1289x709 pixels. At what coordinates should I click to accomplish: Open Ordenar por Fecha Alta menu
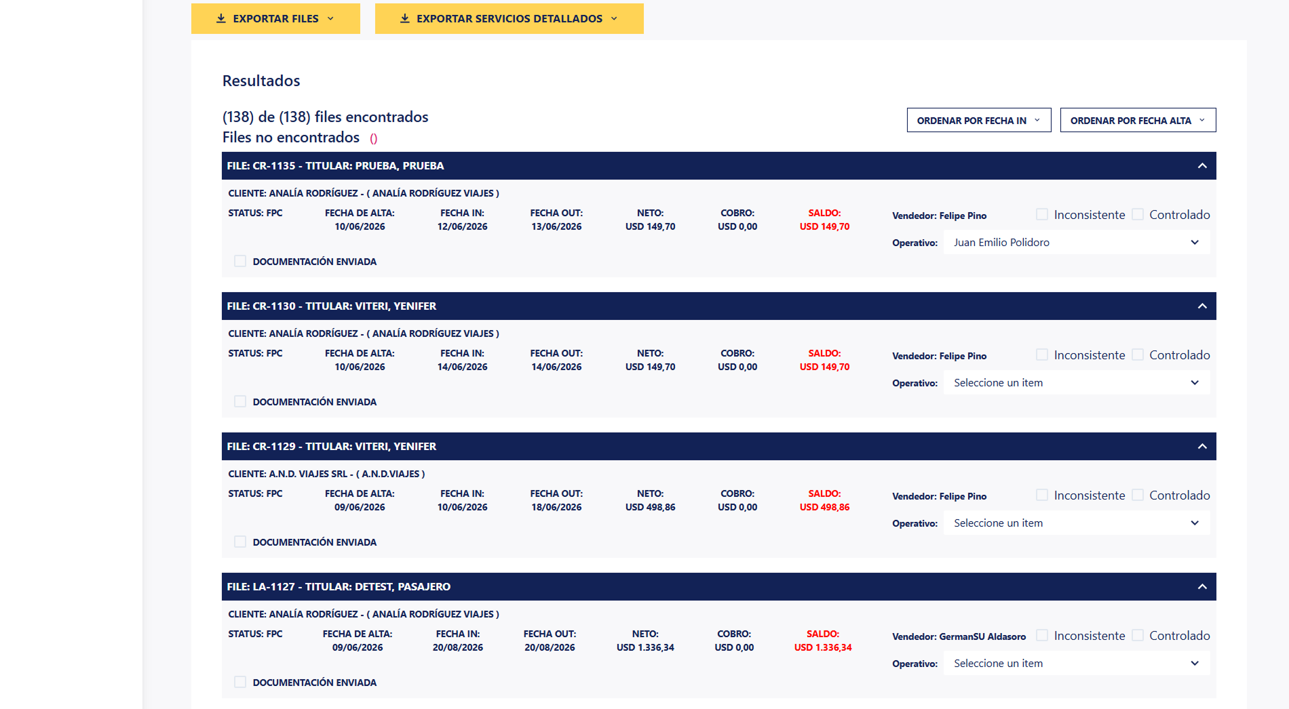coord(1138,121)
